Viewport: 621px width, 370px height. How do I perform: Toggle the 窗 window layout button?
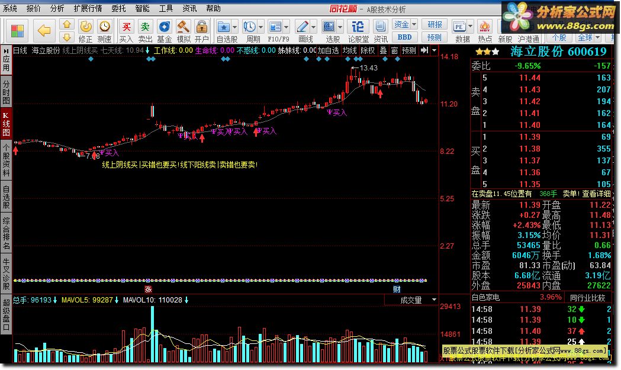(394, 50)
